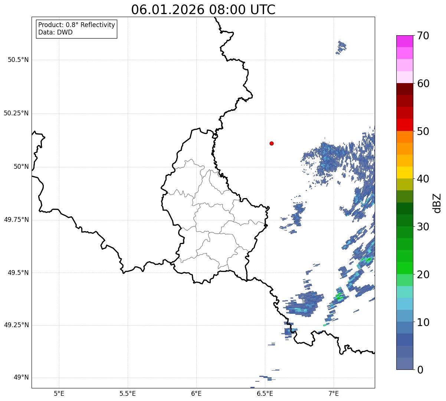The image size is (446, 401).
Task: Click the title "06.01.2026 08:00 UTC"
Action: (203, 10)
